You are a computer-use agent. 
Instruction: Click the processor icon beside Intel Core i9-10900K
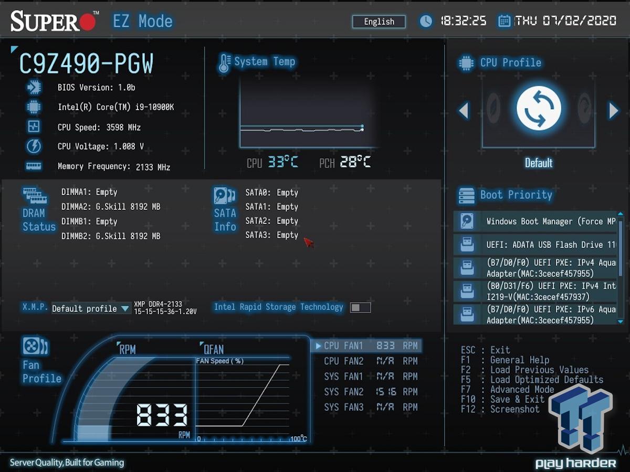34,107
